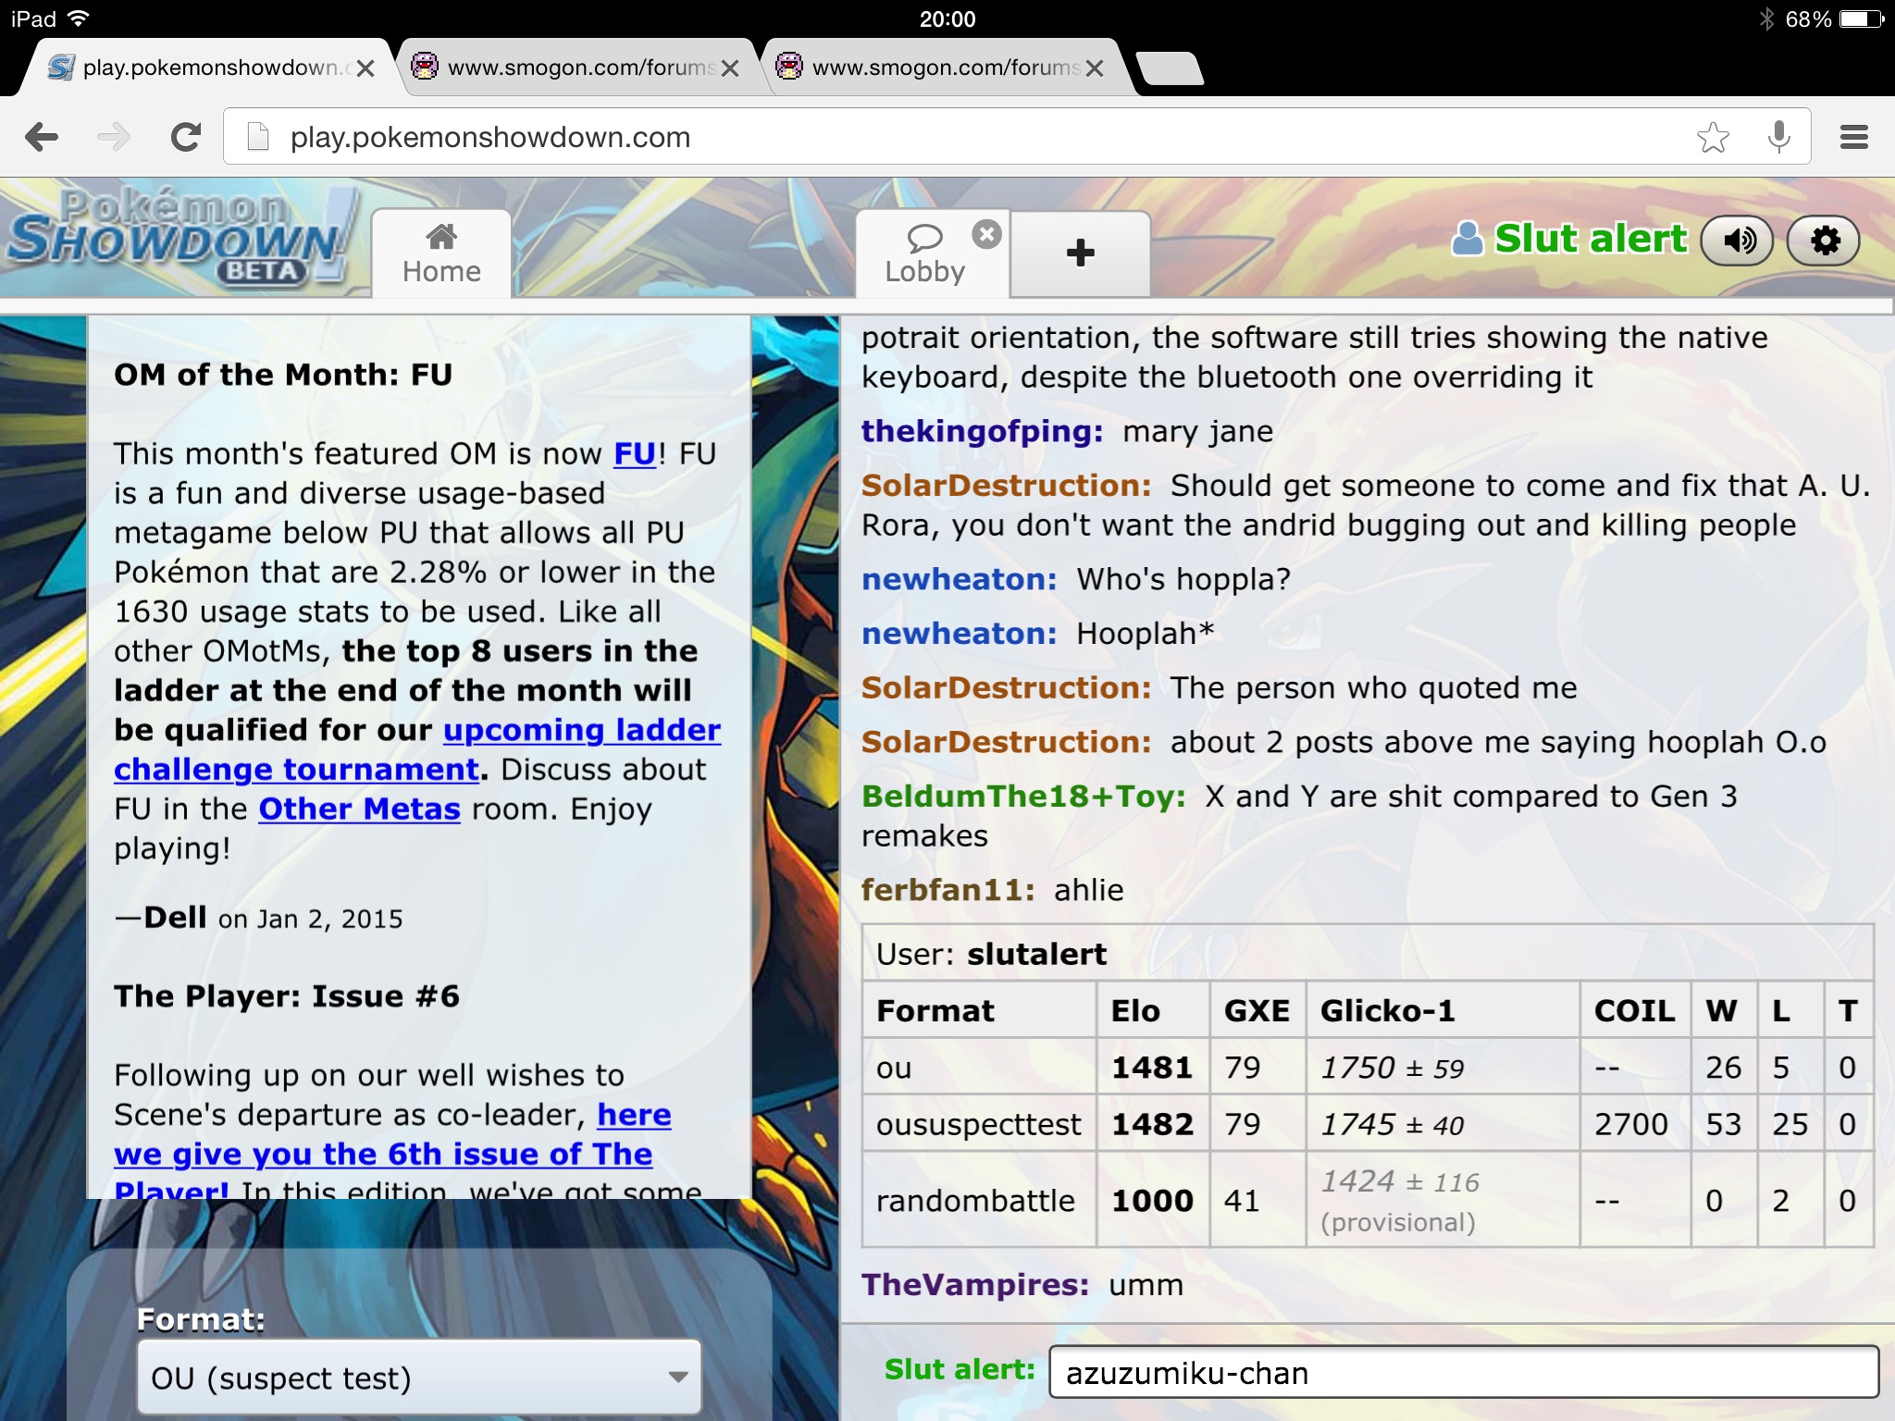Bookmark page with the star icon
1895x1421 pixels.
point(1713,138)
